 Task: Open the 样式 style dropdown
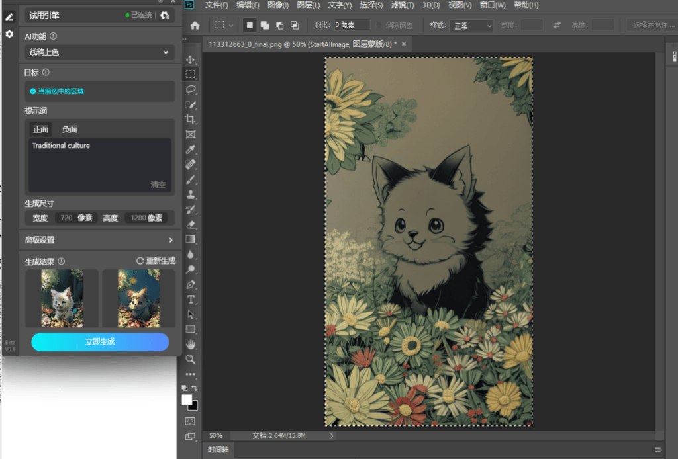tap(471, 26)
